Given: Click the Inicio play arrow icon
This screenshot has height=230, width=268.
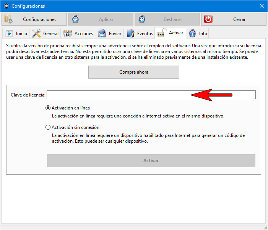Looking at the screenshot, I should click(x=9, y=34).
